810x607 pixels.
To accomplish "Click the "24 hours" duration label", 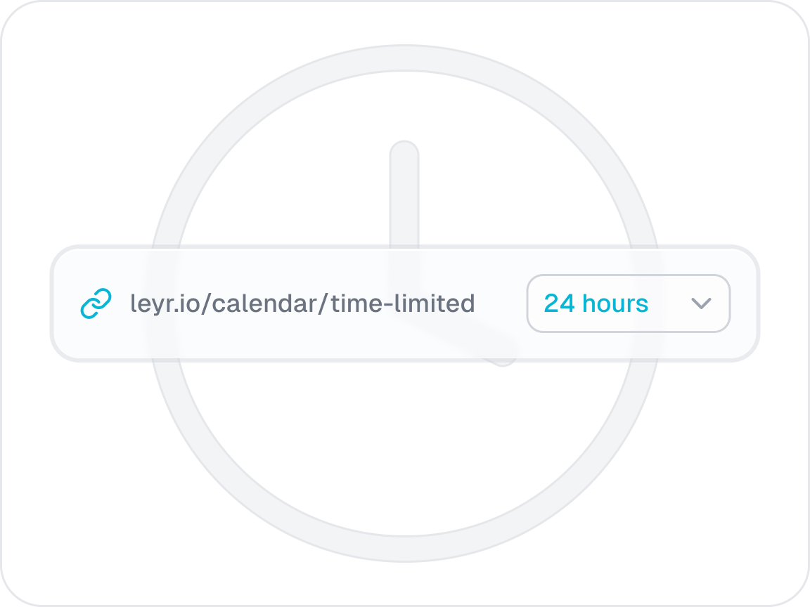I will 596,303.
